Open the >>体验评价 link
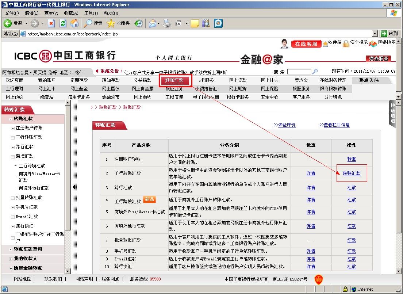The image size is (403, 294). [x=284, y=125]
